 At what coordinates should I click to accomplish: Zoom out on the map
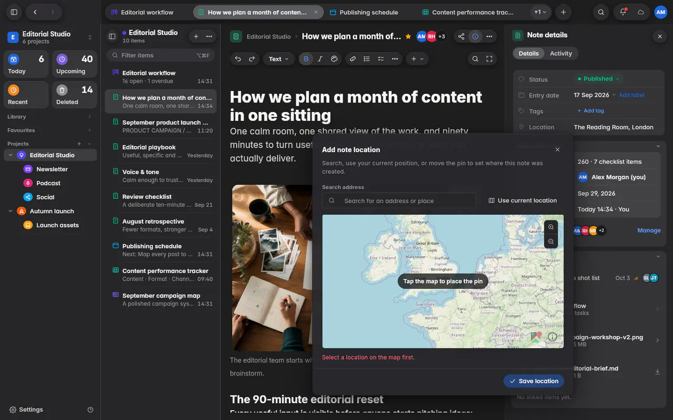pos(551,241)
